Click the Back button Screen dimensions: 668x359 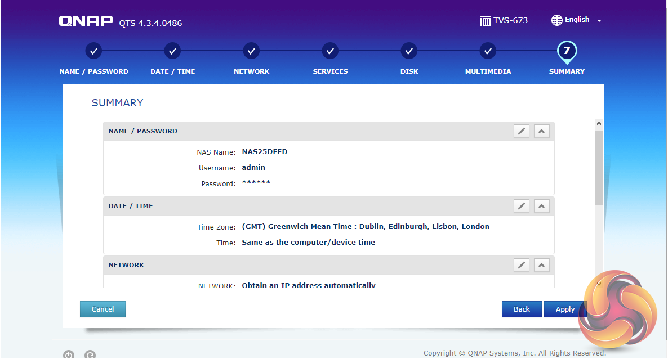click(x=522, y=309)
